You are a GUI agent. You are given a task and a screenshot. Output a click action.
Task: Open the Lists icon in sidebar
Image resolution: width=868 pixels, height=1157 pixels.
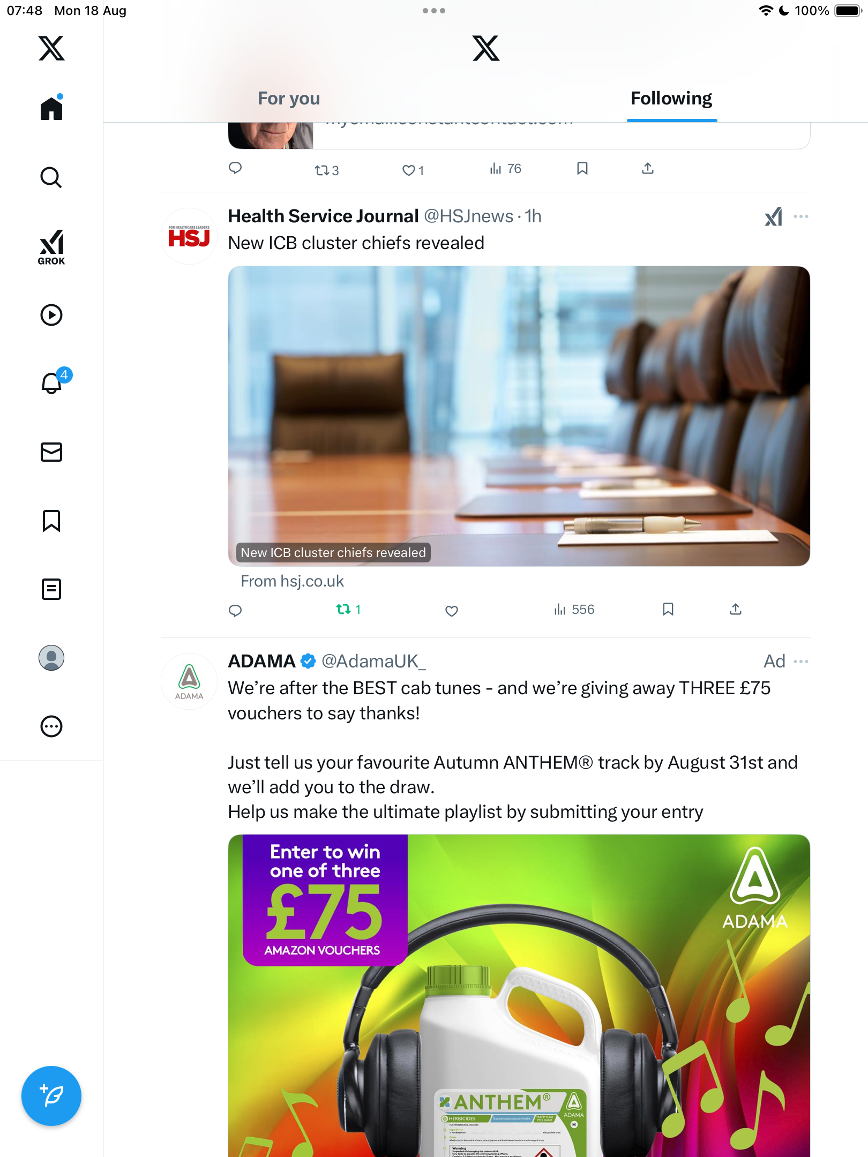pyautogui.click(x=51, y=589)
